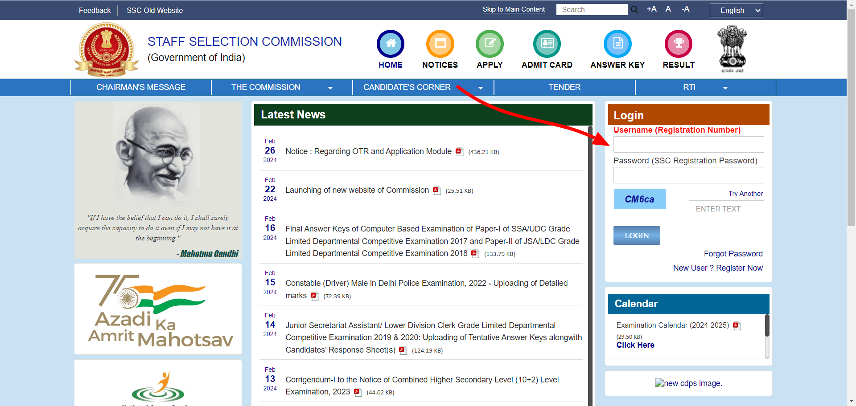Image resolution: width=856 pixels, height=406 pixels.
Task: Click Click Here under Examination Calendar
Action: click(635, 345)
